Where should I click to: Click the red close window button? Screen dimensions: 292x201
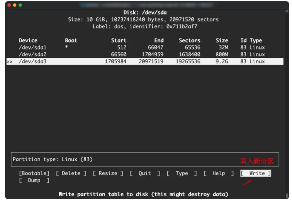pyautogui.click(x=9, y=5)
